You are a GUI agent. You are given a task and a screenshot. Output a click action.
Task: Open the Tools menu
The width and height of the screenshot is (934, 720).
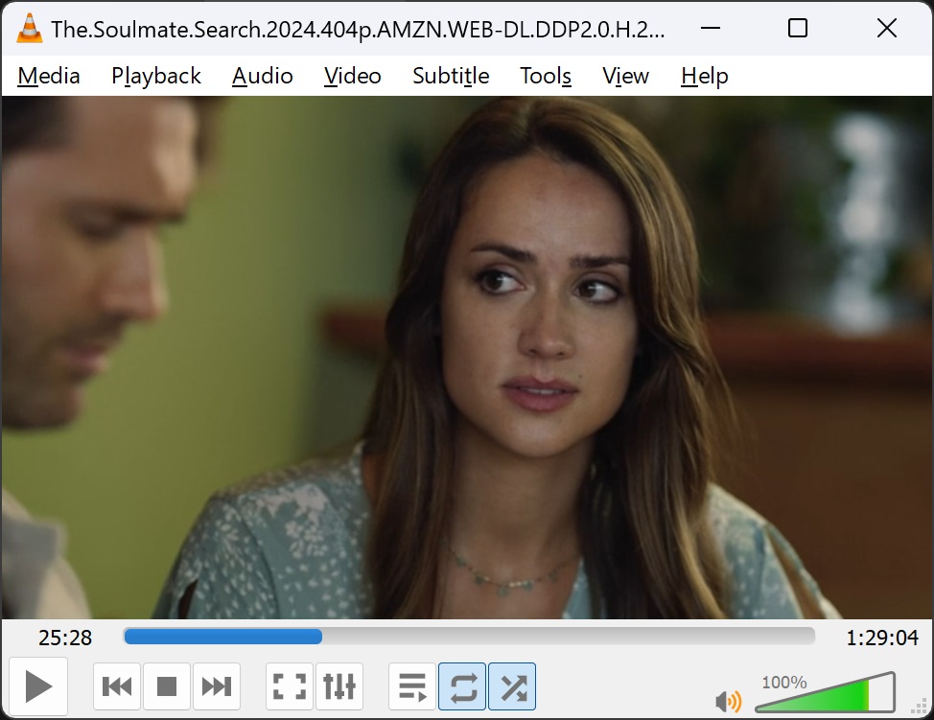point(546,76)
